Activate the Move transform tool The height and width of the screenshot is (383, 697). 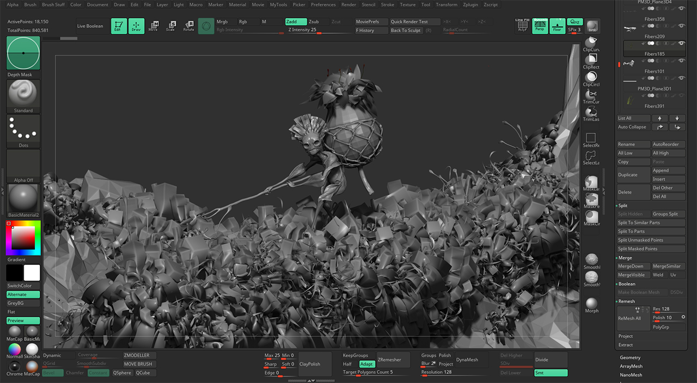point(153,26)
